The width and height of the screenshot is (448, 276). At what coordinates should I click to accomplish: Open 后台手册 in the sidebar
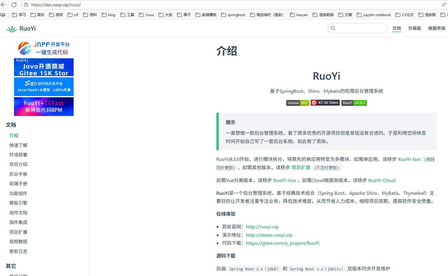[18, 174]
